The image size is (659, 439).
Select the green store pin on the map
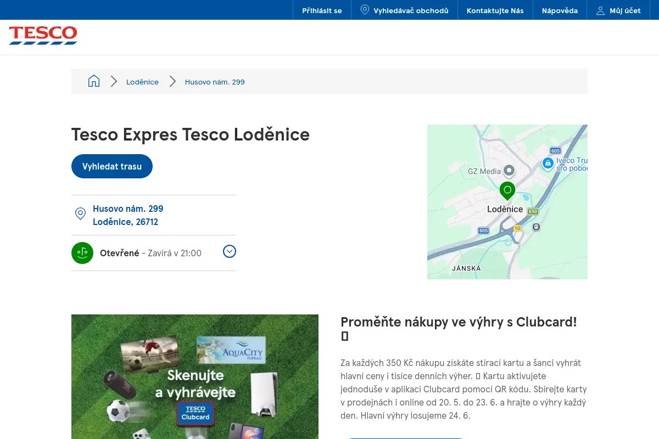(507, 191)
